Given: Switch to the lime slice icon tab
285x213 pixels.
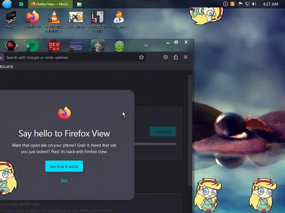Looking at the screenshot, I should tap(119, 46).
